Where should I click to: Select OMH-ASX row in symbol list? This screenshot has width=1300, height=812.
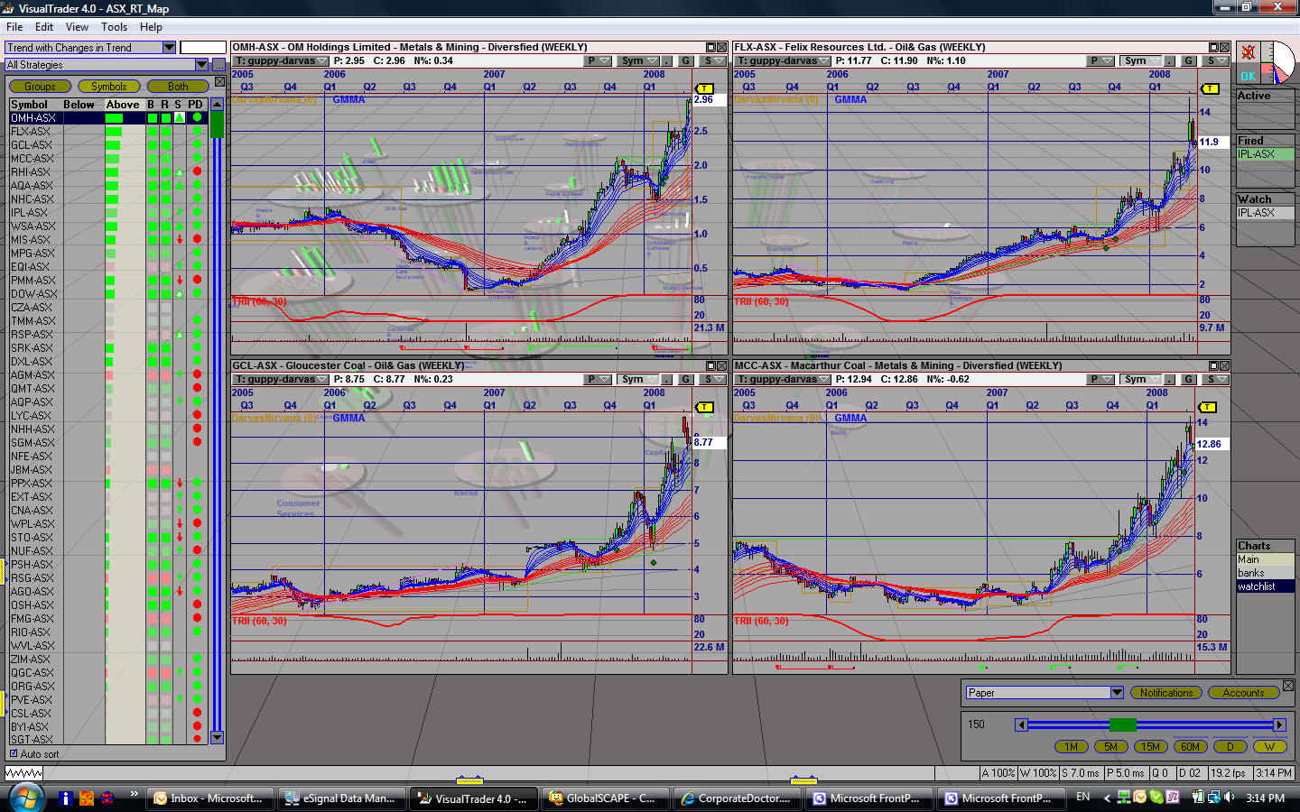point(108,118)
